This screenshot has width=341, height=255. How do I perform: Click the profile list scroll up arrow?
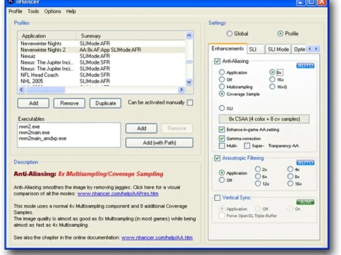(x=189, y=35)
